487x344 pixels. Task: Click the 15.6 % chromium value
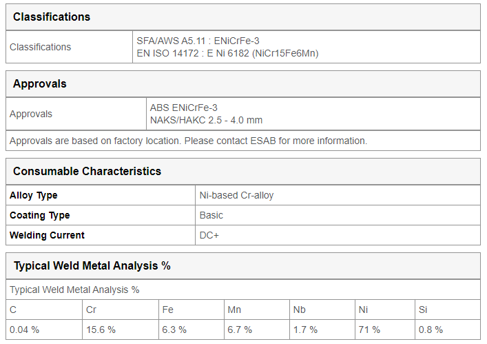101,330
